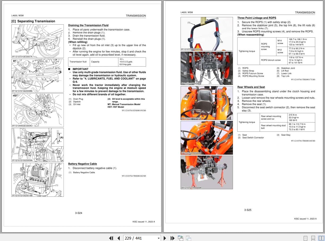Select the two-page facing view
Image resolution: width=325 pixels, height=241 pixels.
pos(321,238)
